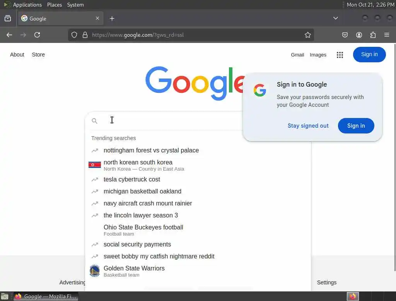Open the Store link
Image resolution: width=396 pixels, height=301 pixels.
coord(38,55)
